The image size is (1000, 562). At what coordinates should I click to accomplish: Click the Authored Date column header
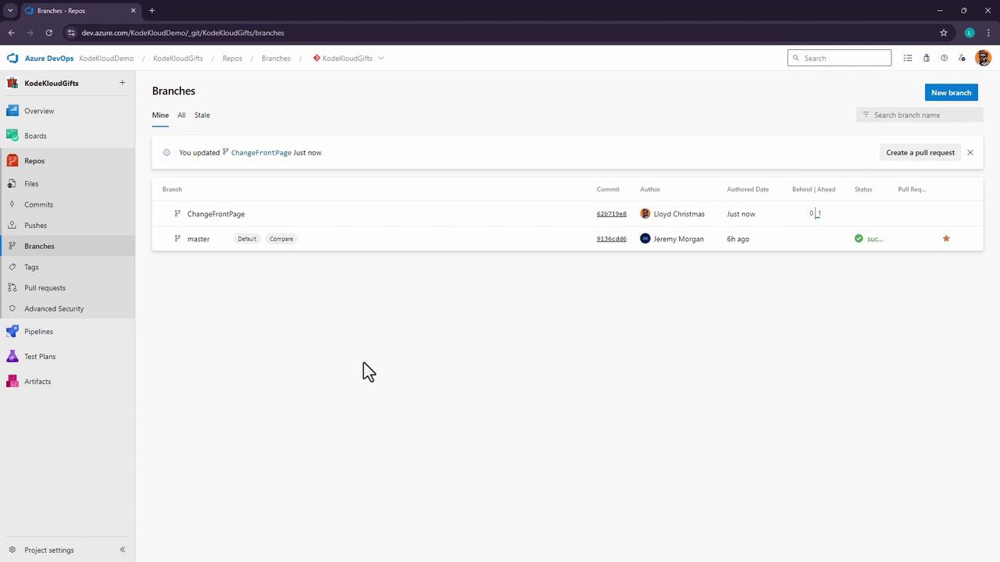[x=748, y=189]
